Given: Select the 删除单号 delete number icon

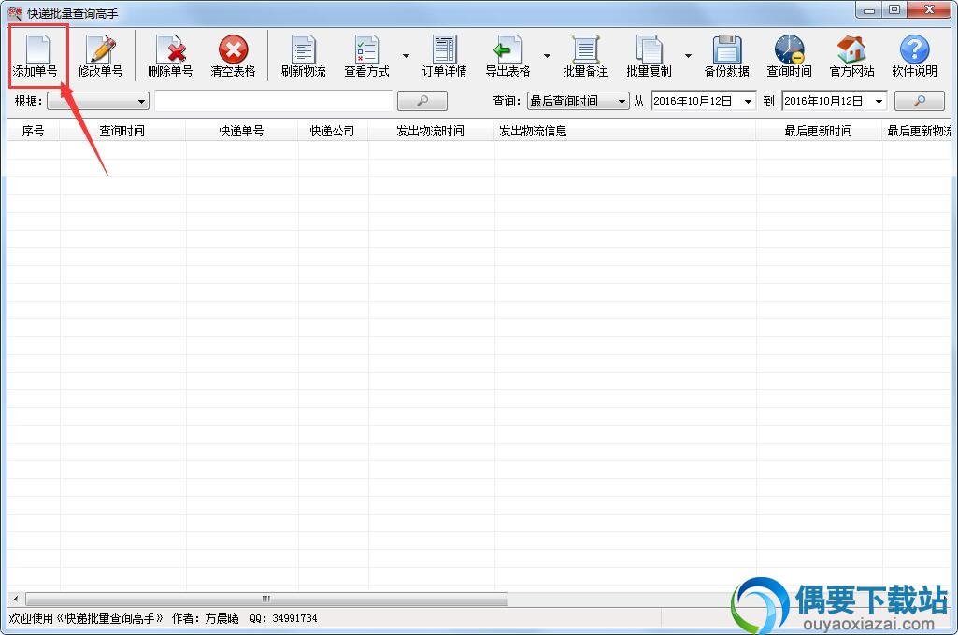Looking at the screenshot, I should click(x=170, y=56).
